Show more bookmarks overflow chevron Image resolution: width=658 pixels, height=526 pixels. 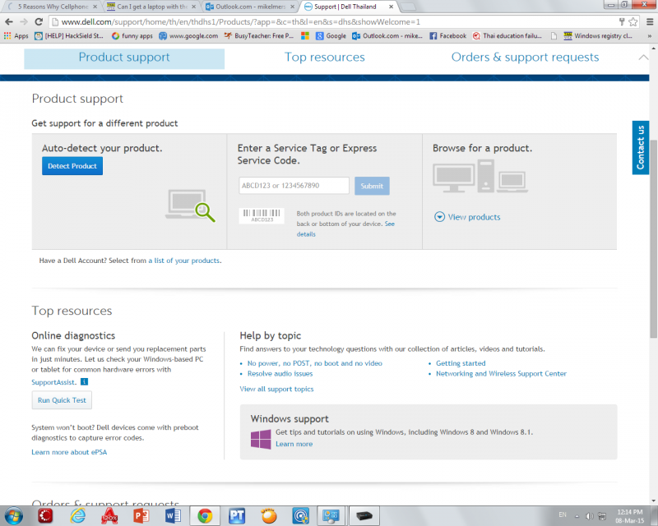pos(650,36)
